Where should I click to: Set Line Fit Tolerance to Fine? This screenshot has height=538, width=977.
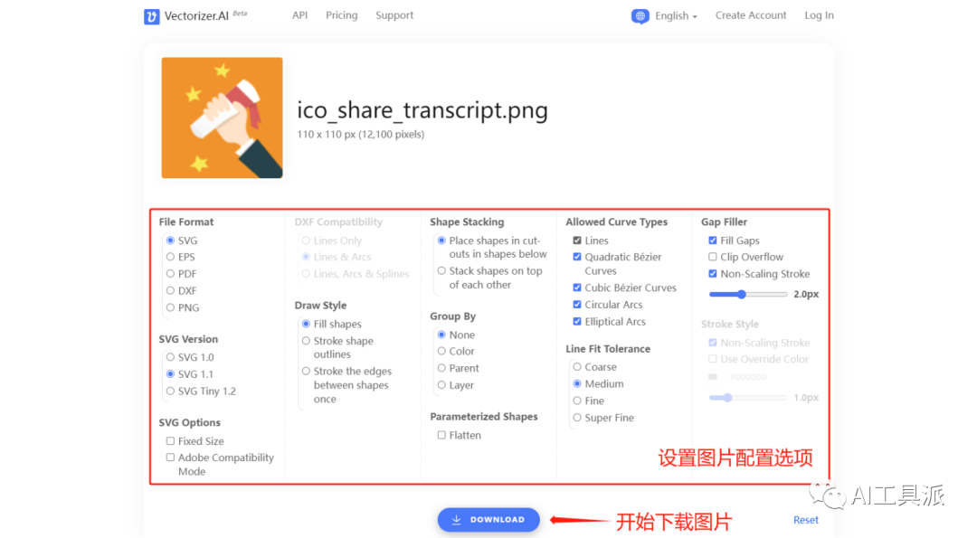pyautogui.click(x=577, y=401)
